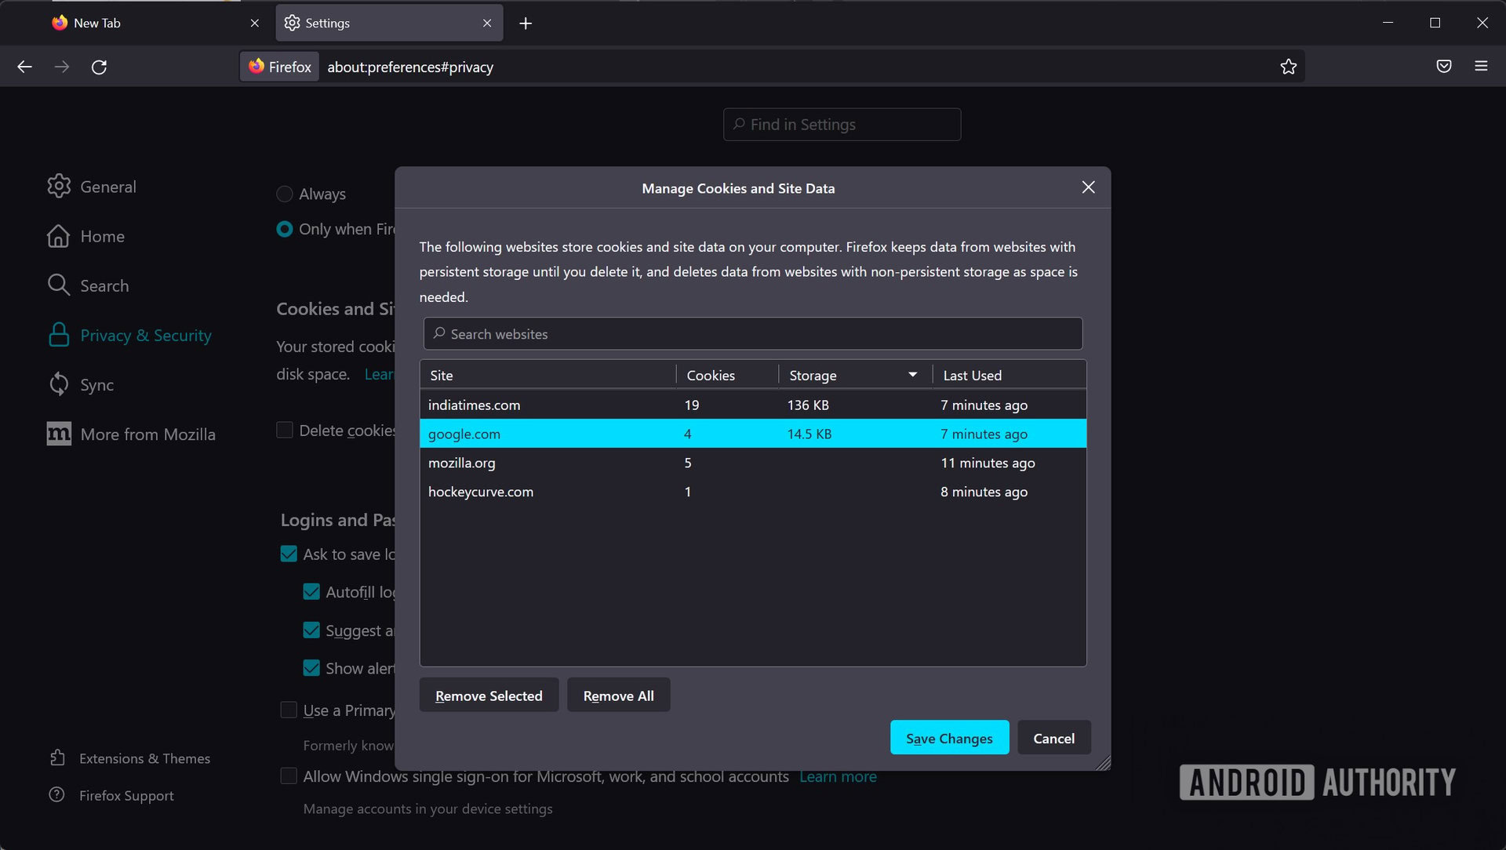This screenshot has height=850, width=1506.
Task: Open the Home settings category
Action: click(x=85, y=236)
